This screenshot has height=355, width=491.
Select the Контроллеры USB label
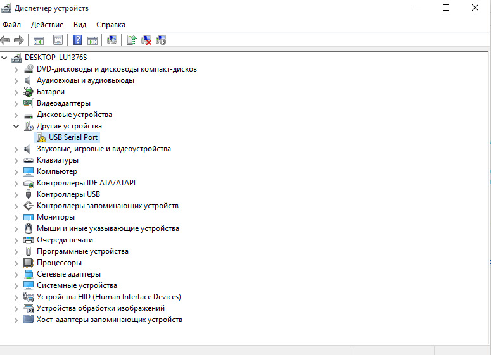[x=68, y=194]
